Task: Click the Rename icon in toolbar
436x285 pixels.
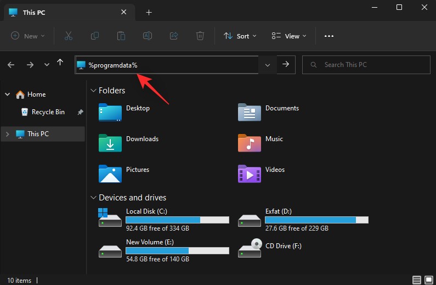Action: (x=148, y=36)
